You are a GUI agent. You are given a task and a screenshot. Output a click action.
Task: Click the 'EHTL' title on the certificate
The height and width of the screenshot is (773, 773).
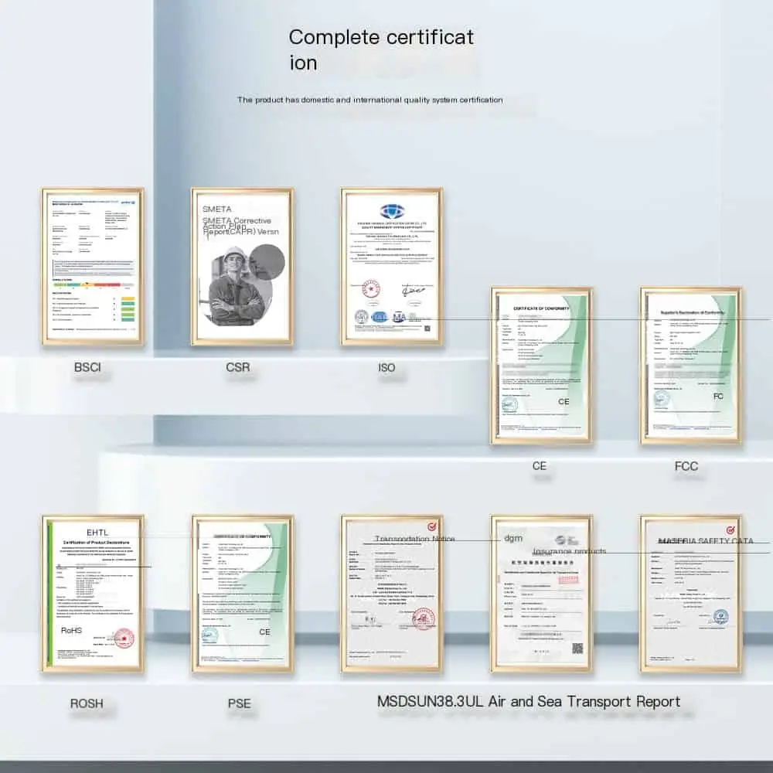coord(97,533)
